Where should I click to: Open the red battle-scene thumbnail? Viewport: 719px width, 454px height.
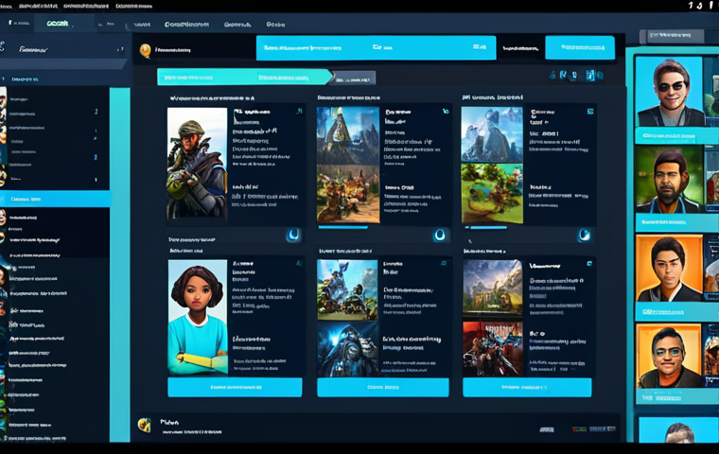tap(493, 349)
